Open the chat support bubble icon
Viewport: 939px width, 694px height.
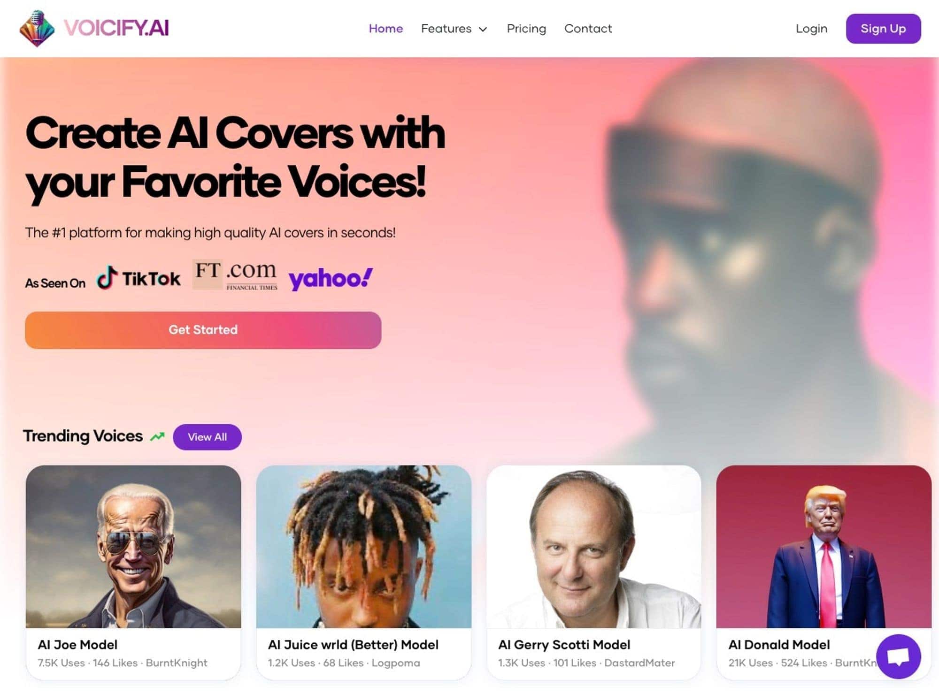(x=898, y=656)
